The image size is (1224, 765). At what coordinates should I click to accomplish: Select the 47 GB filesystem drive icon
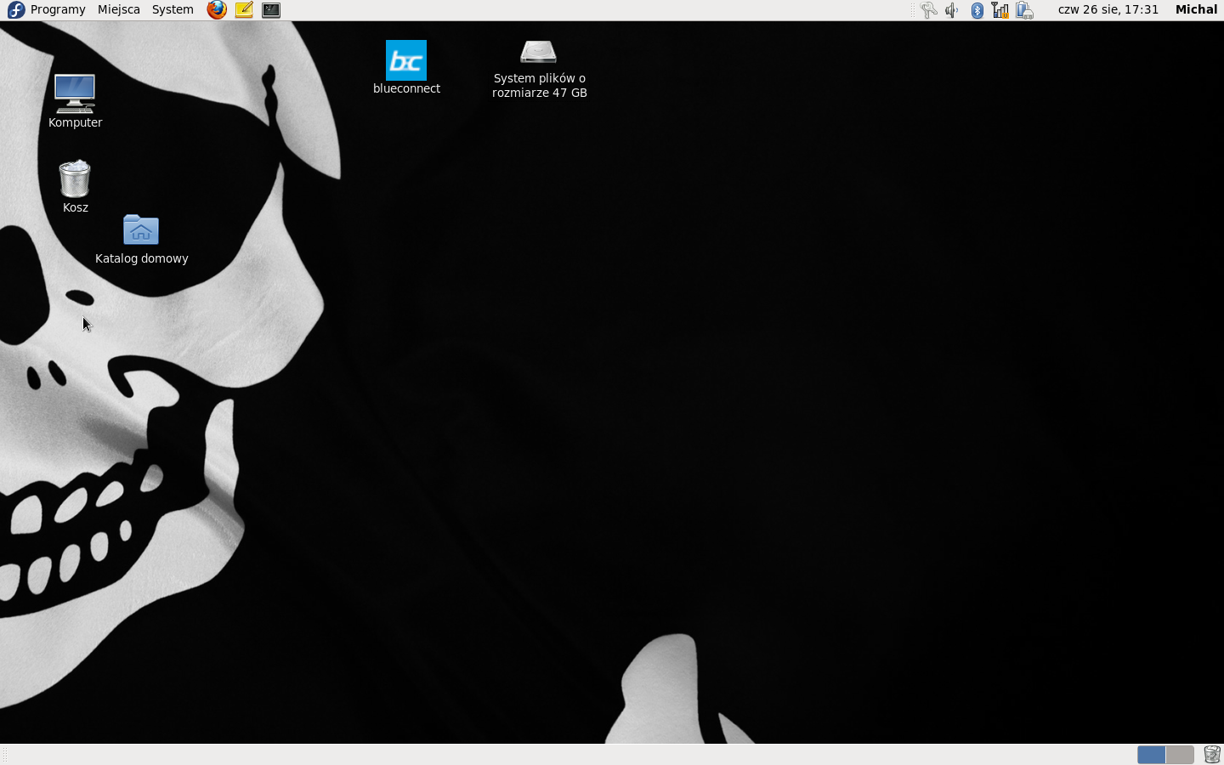pos(539,53)
